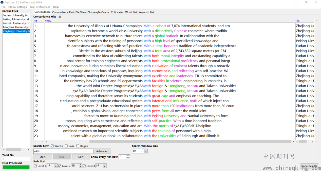Image resolution: width=321 pixels, height=171 pixels.
Task: Click 'excellence' in hit 11 line
Action: point(160,76)
